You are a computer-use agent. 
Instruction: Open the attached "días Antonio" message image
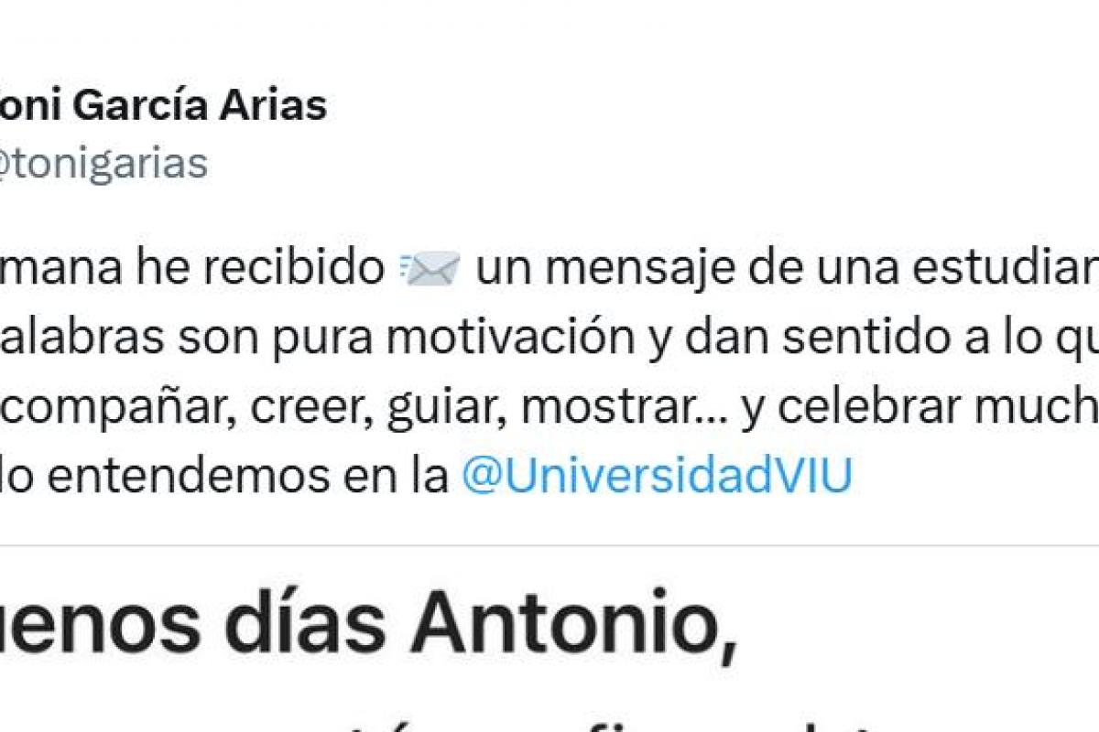(x=549, y=645)
